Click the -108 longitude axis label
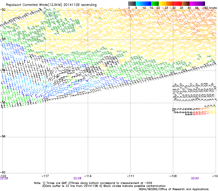This screenshot has width=218, height=191. [x=173, y=176]
